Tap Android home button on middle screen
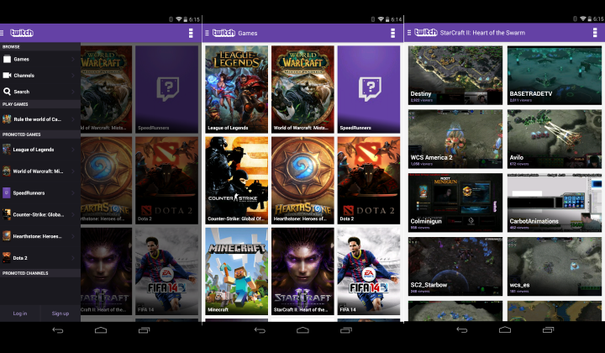Viewport: 605px width, 353px height. pyautogui.click(x=302, y=330)
